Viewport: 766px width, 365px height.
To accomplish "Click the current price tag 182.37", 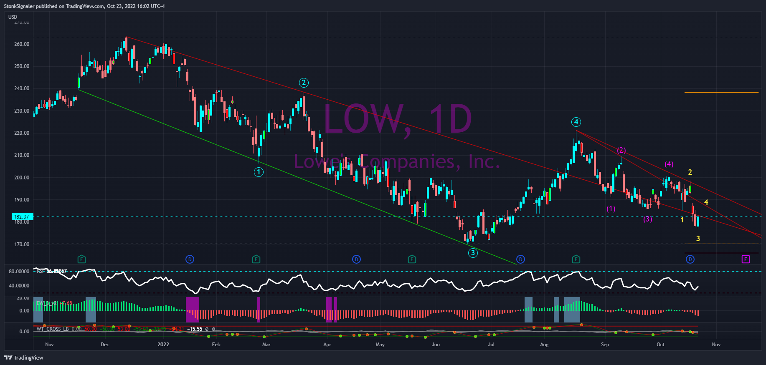I will pyautogui.click(x=22, y=216).
